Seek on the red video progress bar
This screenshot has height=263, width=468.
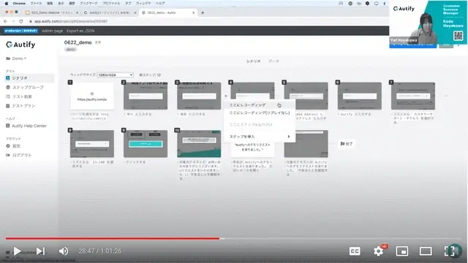113,238
